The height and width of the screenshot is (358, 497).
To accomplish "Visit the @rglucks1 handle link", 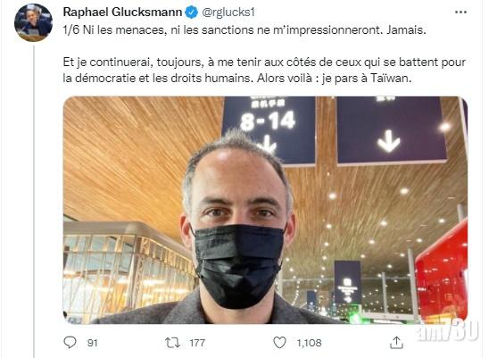I will click(x=228, y=12).
